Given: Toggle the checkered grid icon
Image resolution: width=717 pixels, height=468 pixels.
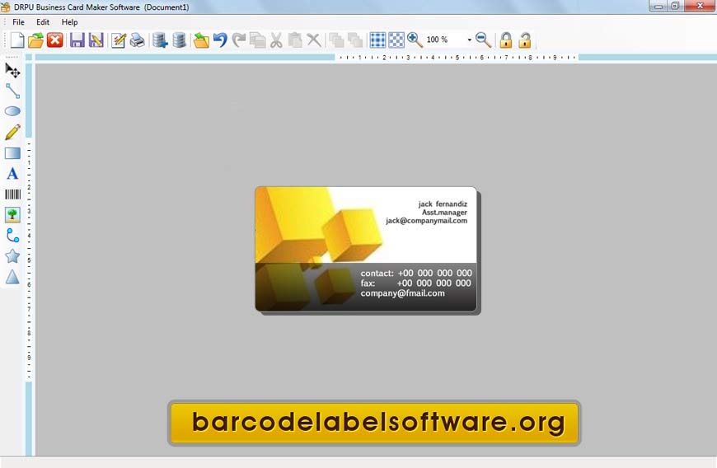Looking at the screenshot, I should click(x=396, y=40).
